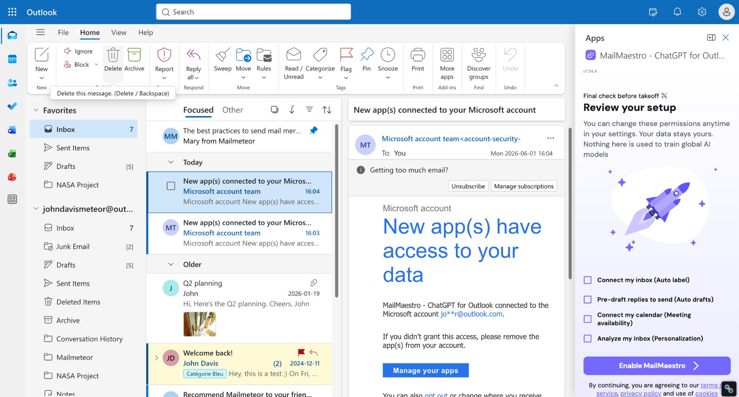This screenshot has width=739, height=397.
Task: Pin the message using ribbon Pin
Action: click(x=367, y=60)
